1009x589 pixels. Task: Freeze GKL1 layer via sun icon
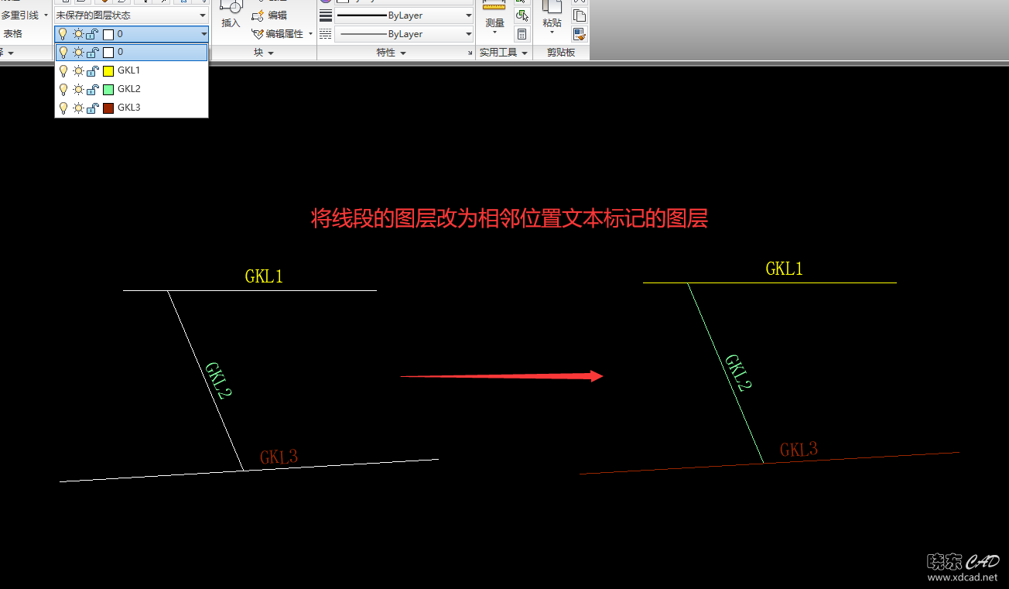[x=78, y=70]
